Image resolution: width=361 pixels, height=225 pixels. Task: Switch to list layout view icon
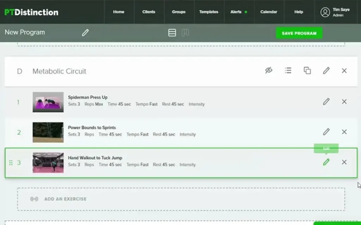tap(172, 33)
